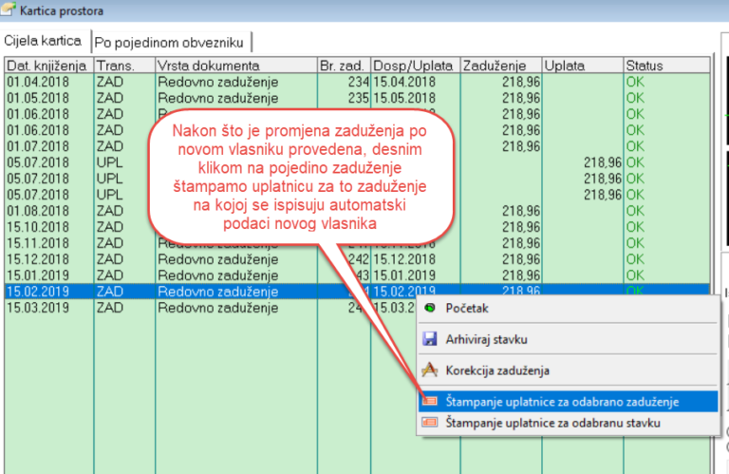Click the payment slip icon for odabranu stavku
729x474 pixels.
(431, 423)
